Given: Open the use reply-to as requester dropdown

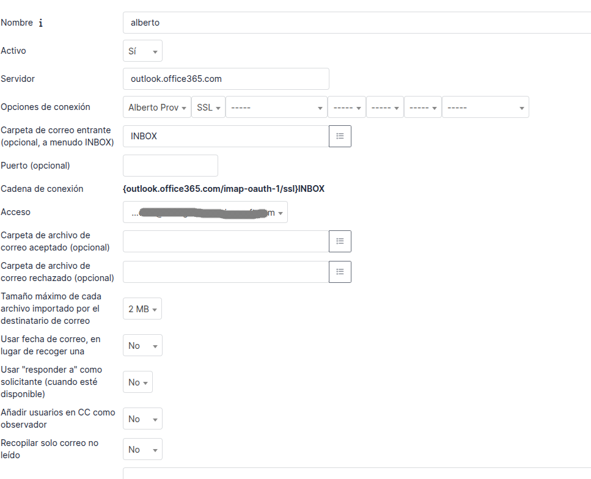Looking at the screenshot, I should (138, 382).
